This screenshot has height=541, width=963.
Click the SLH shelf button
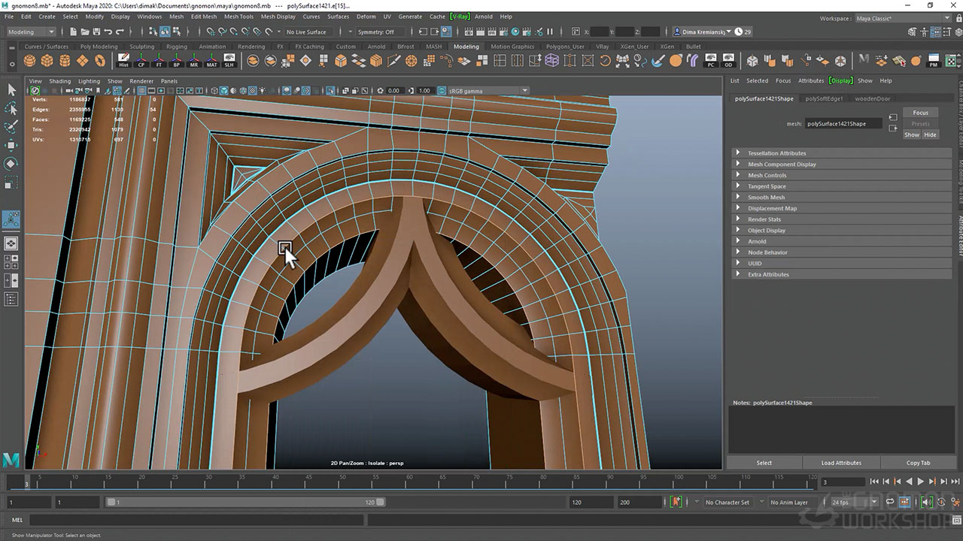[x=229, y=61]
